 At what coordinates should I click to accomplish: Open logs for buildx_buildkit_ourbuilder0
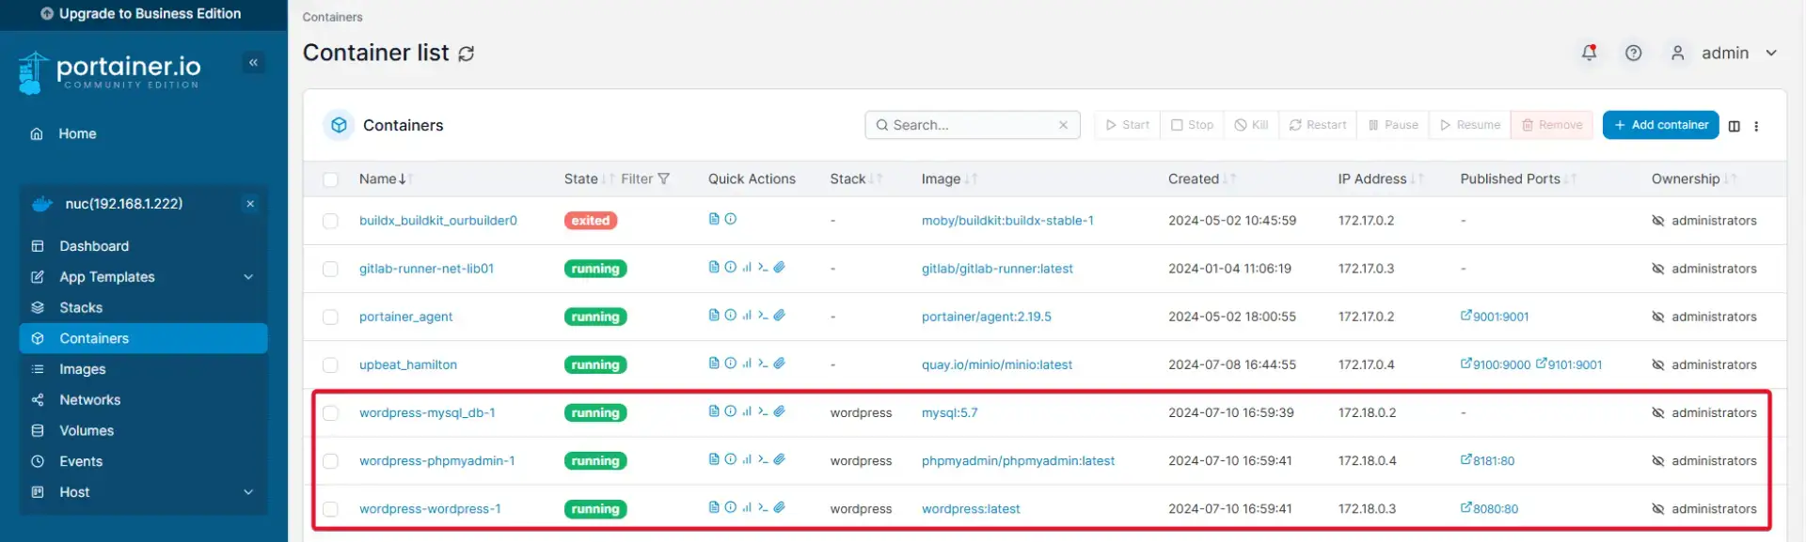(x=714, y=219)
